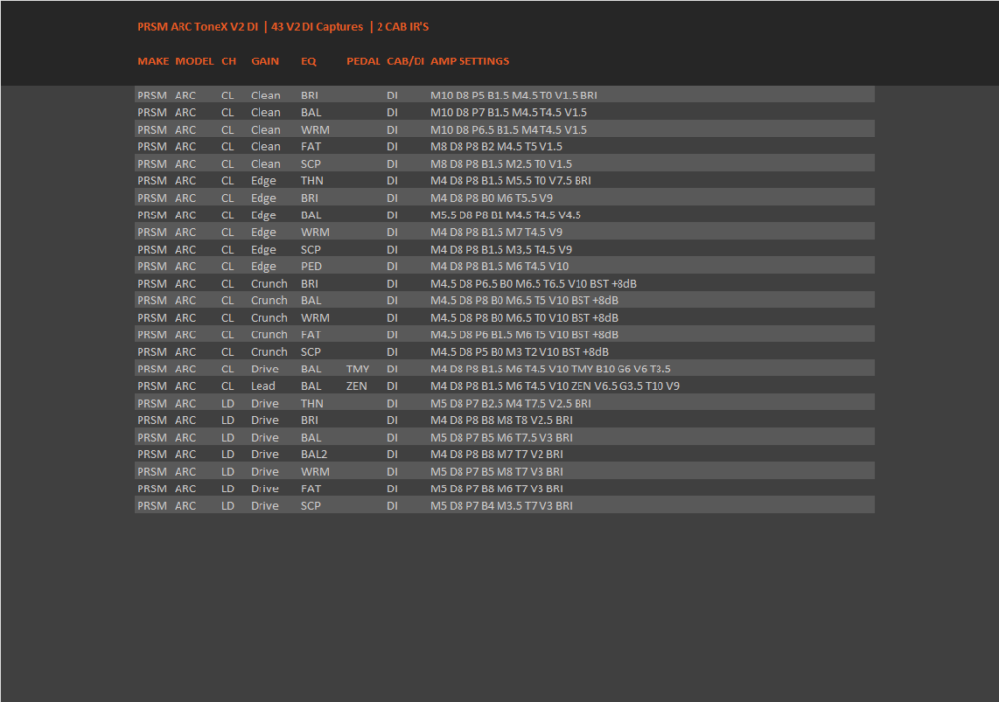Click the BRI EQ cell in the Crunch row
999x702 pixels.
(x=309, y=284)
